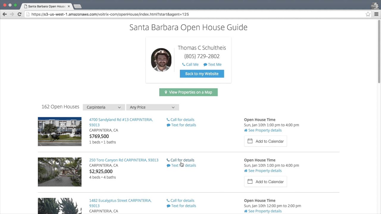
Task: Click 162 Open Houses count text
Action: pyautogui.click(x=60, y=107)
